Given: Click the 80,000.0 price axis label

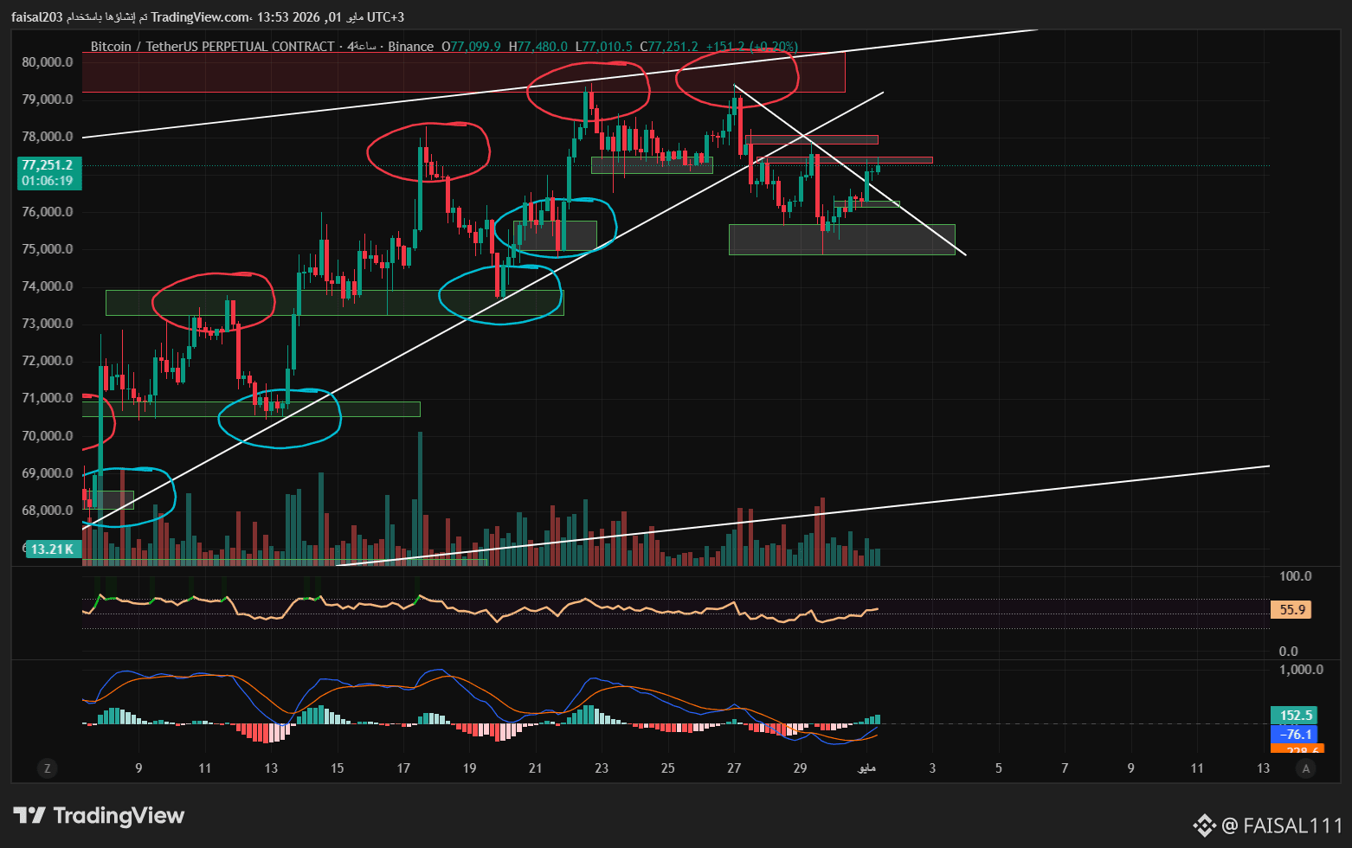Looking at the screenshot, I should pyautogui.click(x=48, y=61).
